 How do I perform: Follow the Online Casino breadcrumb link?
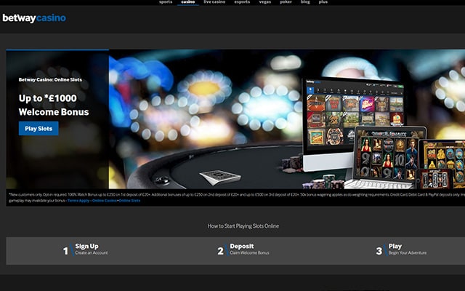point(105,201)
